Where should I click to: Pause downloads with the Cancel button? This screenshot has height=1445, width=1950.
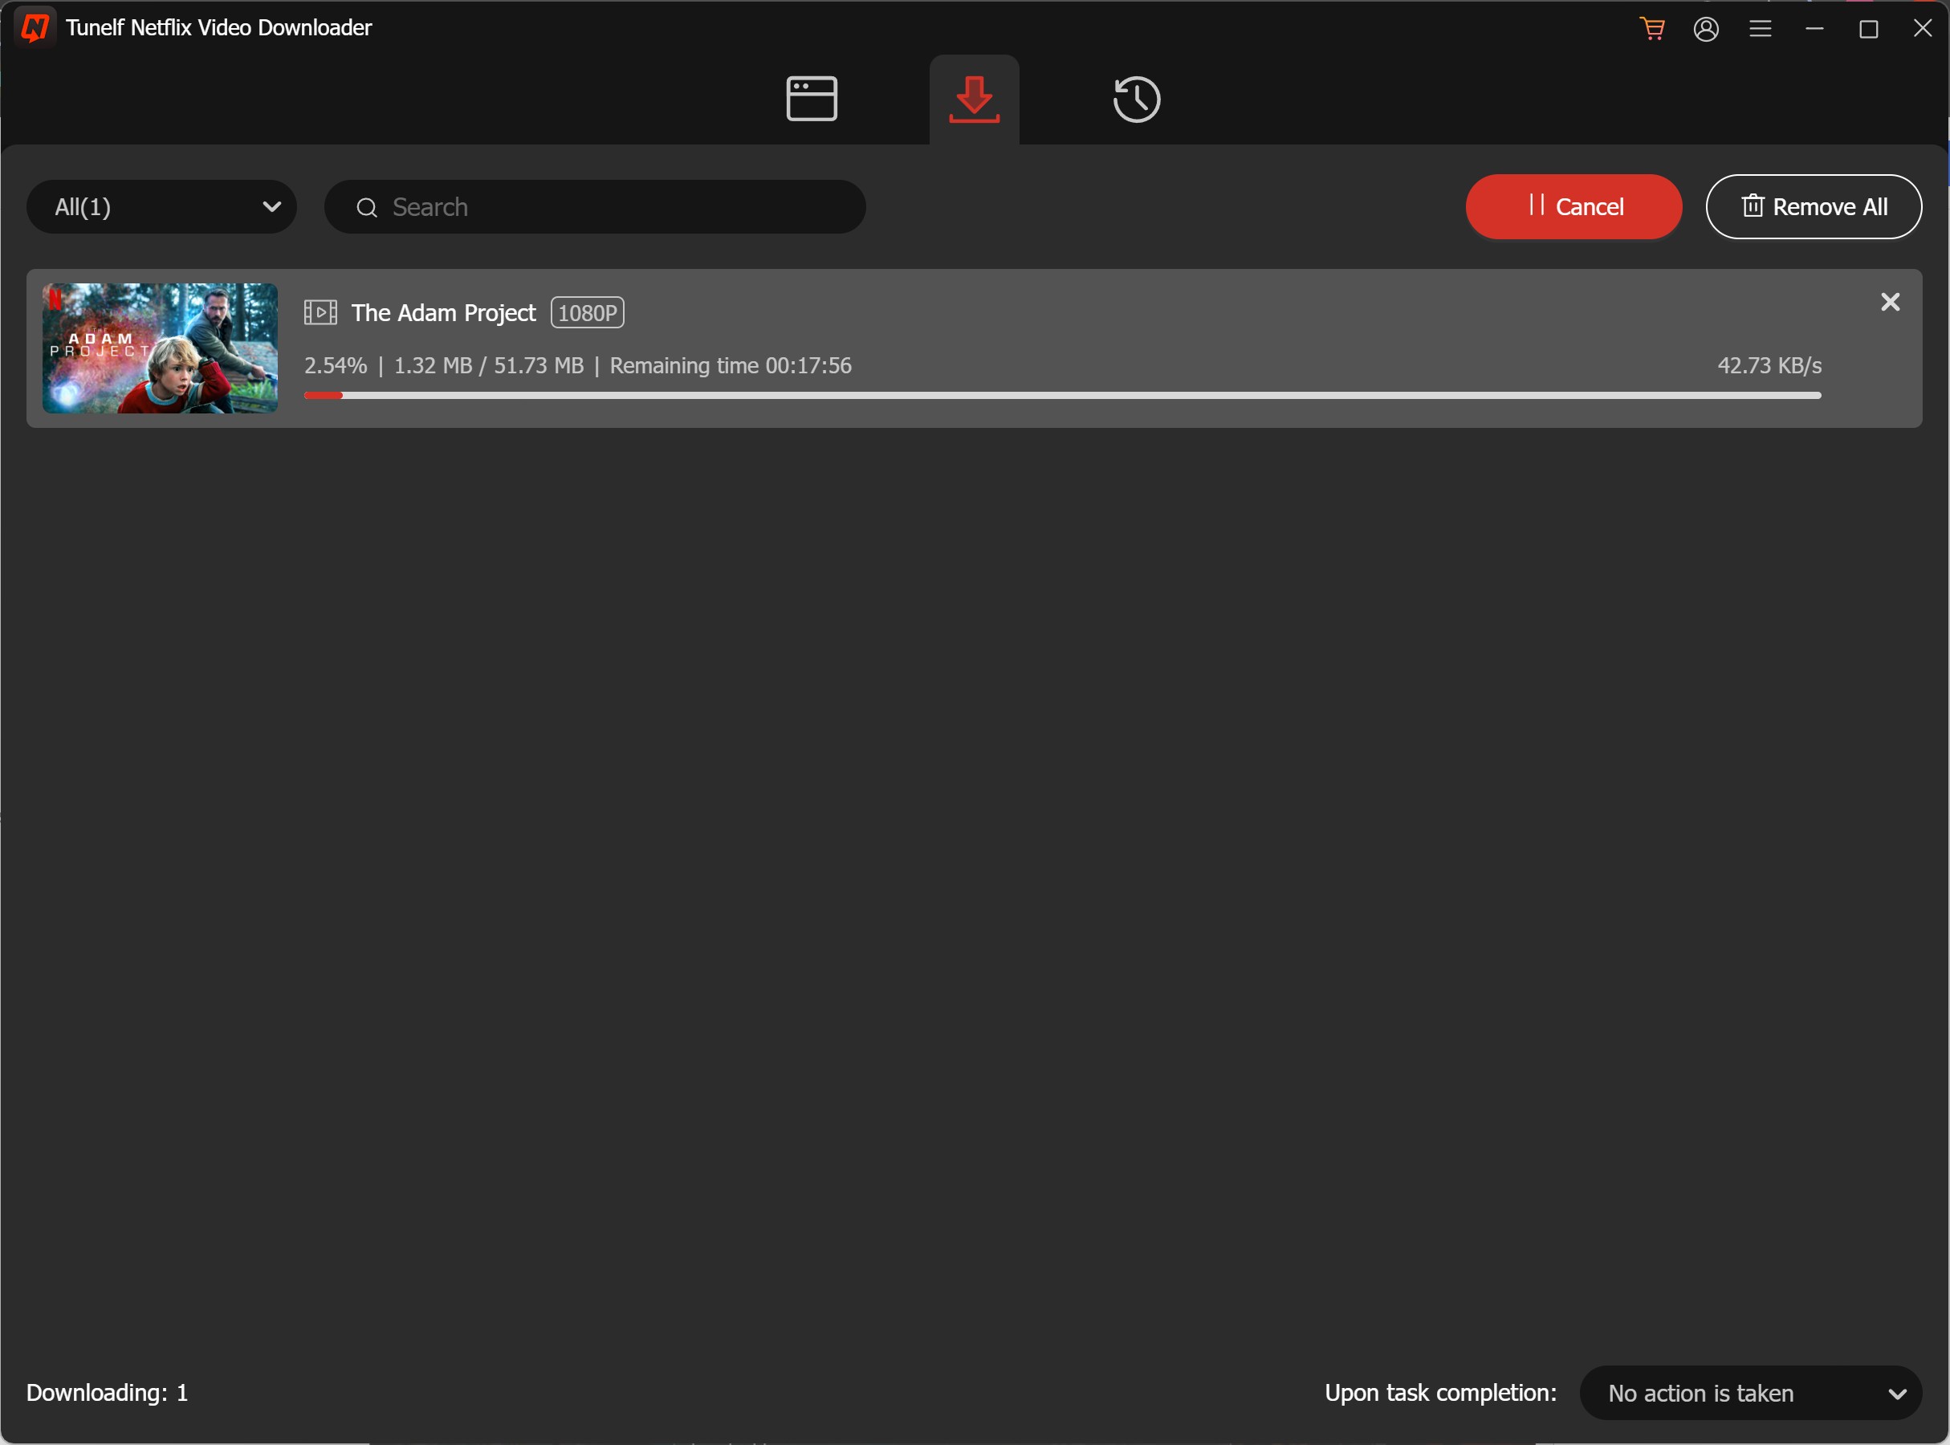(1573, 206)
